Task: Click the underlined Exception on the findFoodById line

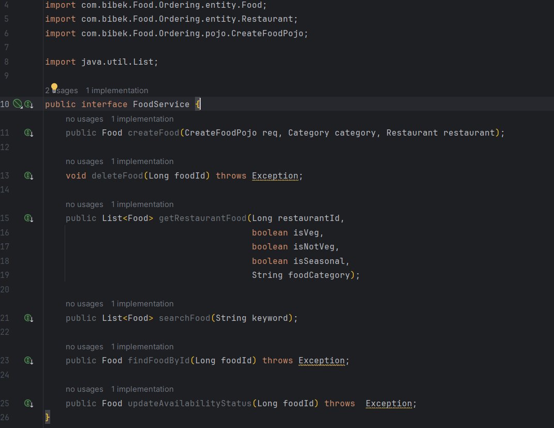Action: 322,361
